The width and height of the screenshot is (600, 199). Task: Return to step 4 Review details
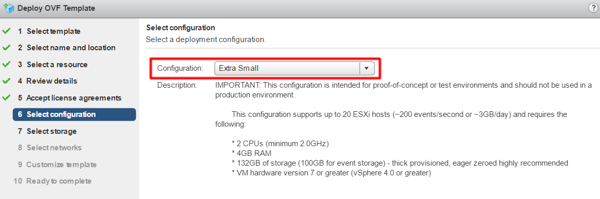(47, 81)
